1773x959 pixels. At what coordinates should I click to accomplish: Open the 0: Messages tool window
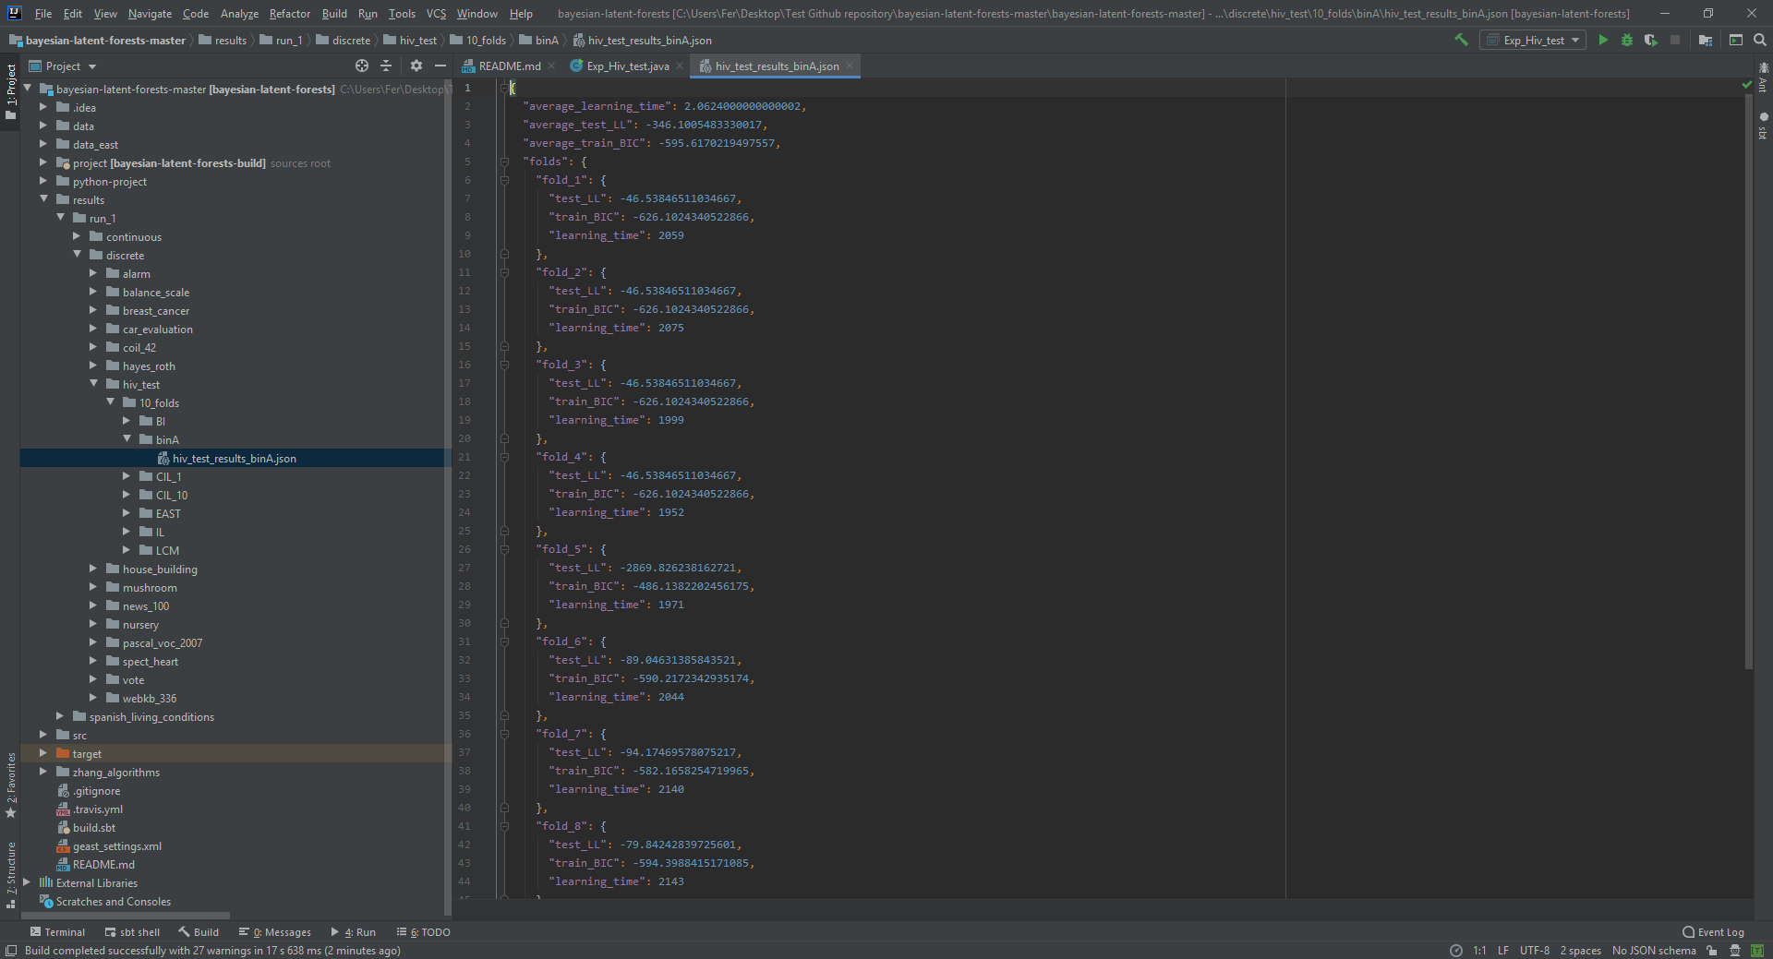click(274, 932)
